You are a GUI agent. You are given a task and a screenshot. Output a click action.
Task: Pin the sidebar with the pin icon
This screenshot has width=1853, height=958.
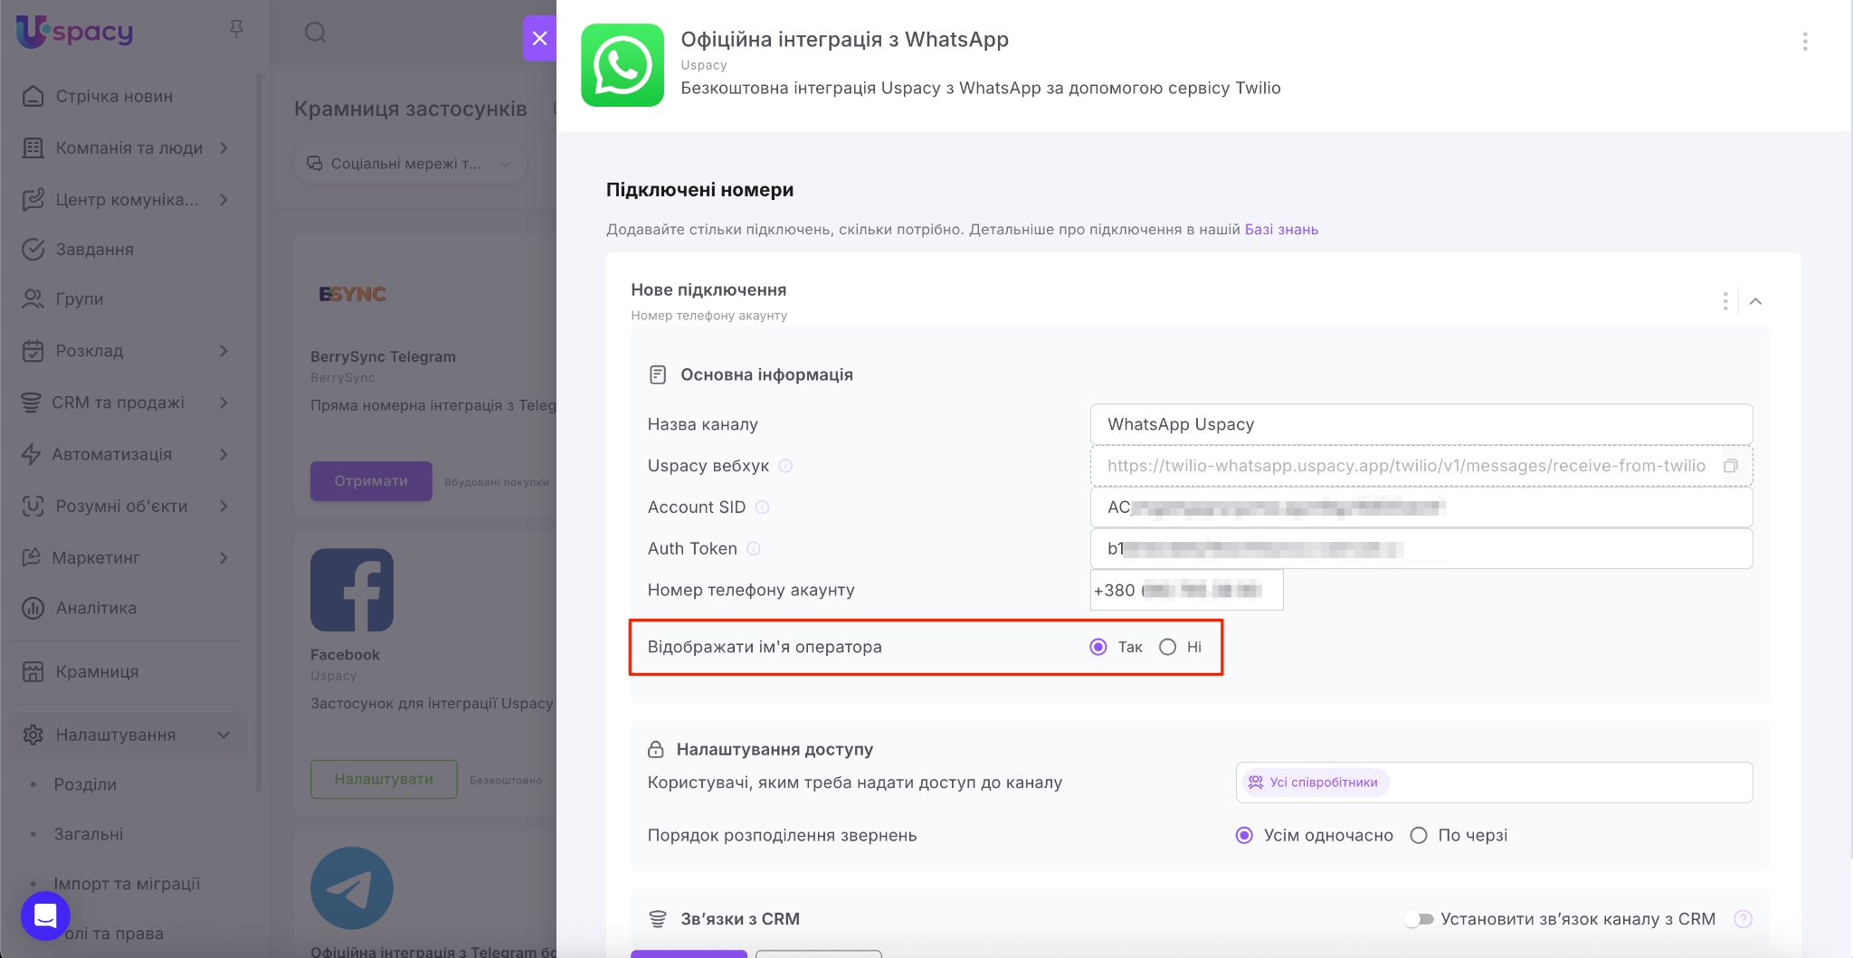tap(236, 30)
